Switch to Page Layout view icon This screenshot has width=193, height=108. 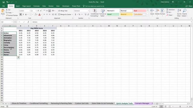(166, 106)
